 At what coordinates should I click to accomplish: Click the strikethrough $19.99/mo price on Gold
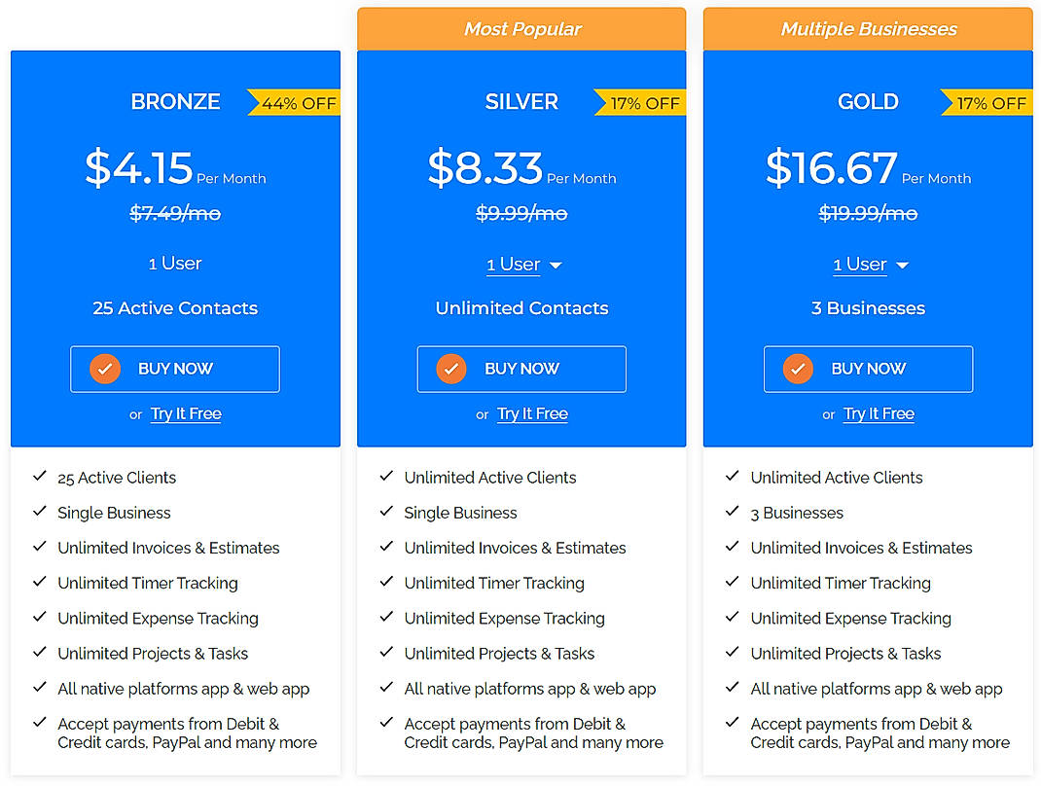pyautogui.click(x=868, y=212)
